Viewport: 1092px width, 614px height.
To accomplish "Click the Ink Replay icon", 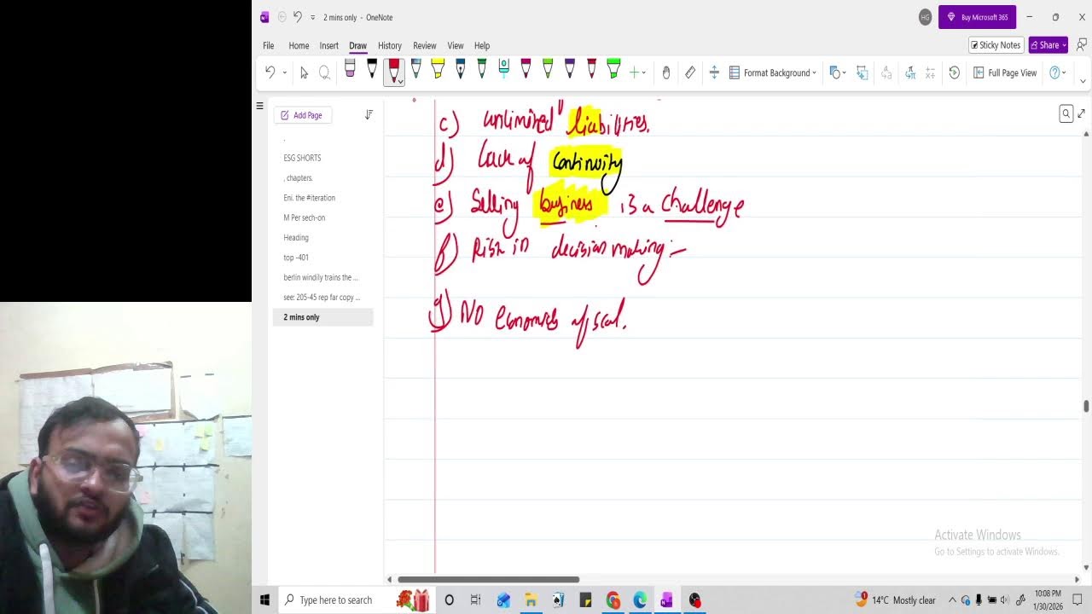I will [x=955, y=72].
